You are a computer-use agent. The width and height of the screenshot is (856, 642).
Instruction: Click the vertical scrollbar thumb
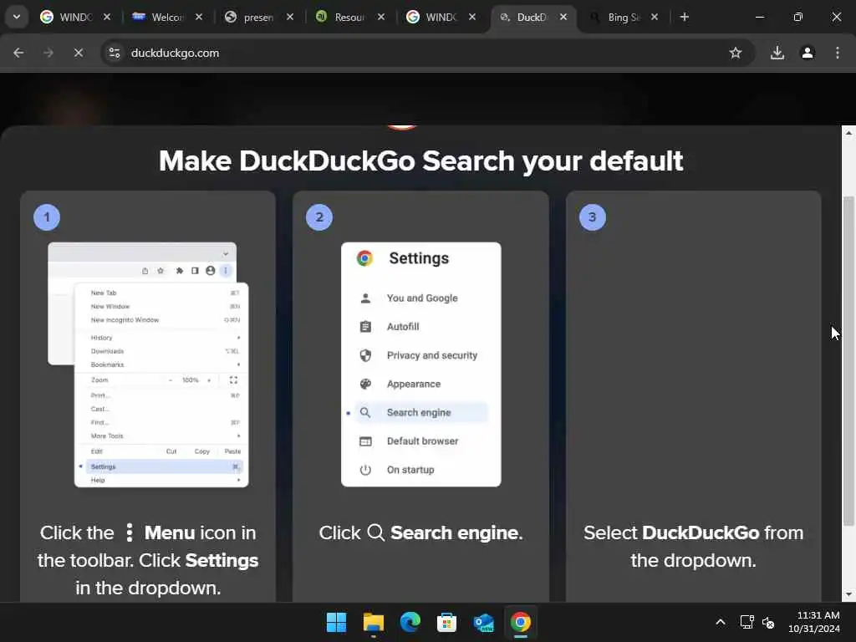[x=848, y=361]
